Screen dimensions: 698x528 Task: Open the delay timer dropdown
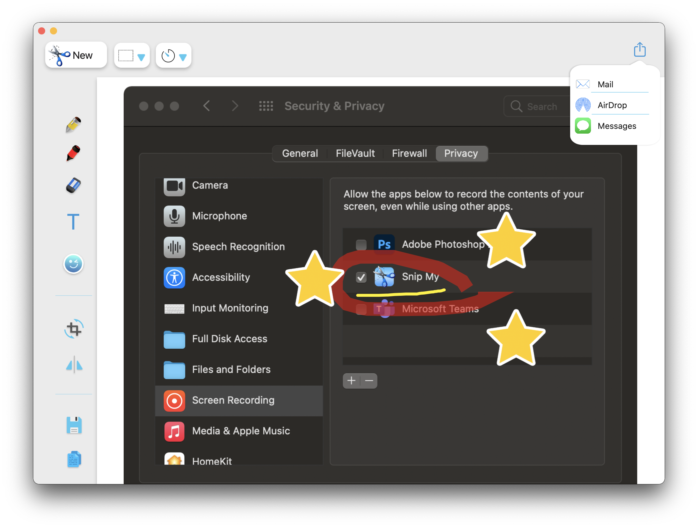(174, 56)
